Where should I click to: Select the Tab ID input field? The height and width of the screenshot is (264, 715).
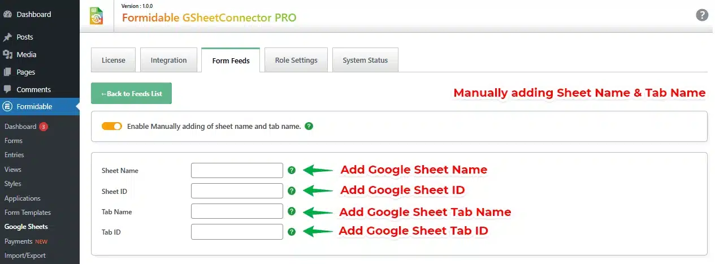pos(237,232)
